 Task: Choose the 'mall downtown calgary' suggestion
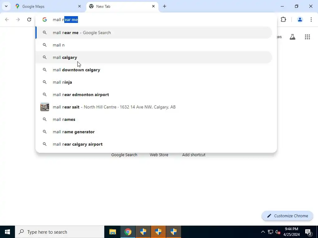(154, 70)
